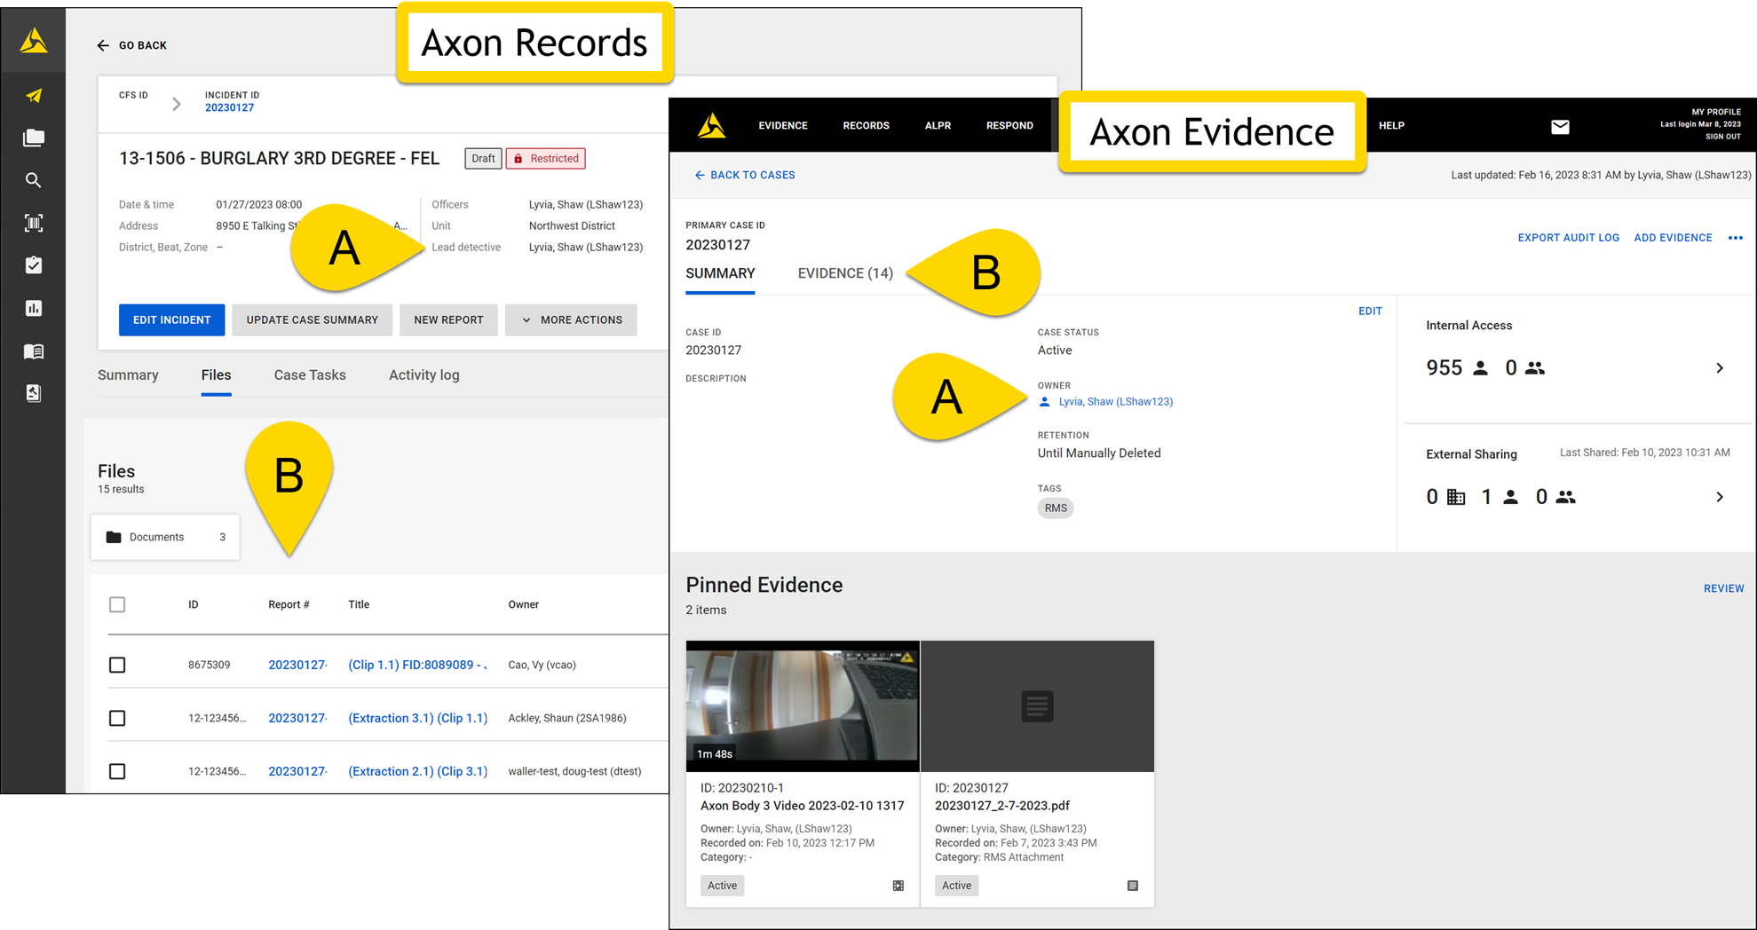Open the mail envelope icon in Axon Evidence
The height and width of the screenshot is (930, 1757).
point(1561,126)
